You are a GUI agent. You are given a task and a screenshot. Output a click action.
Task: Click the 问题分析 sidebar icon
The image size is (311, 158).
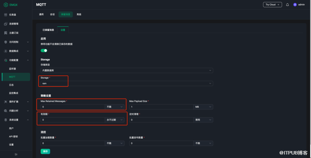point(6,111)
